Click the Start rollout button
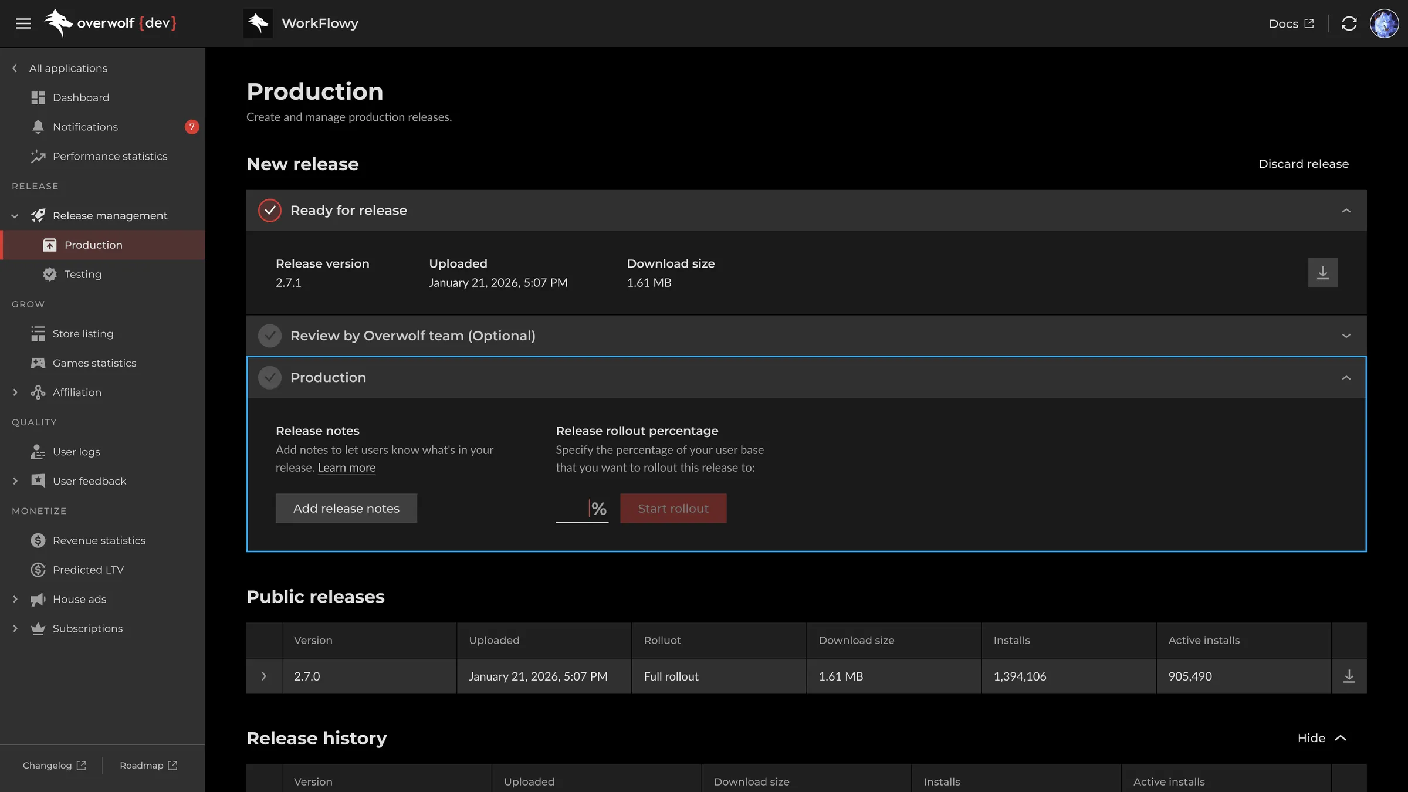 [x=673, y=508]
